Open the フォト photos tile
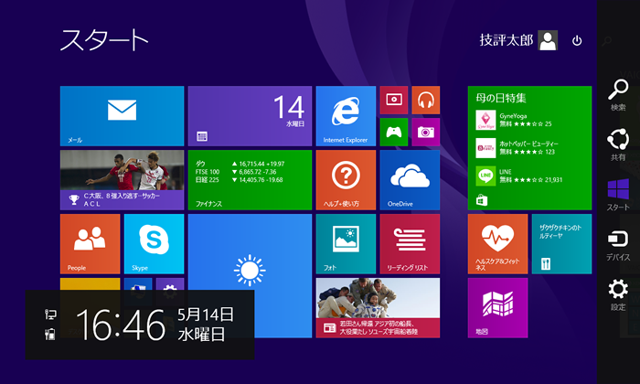The image size is (640, 384). [346, 244]
